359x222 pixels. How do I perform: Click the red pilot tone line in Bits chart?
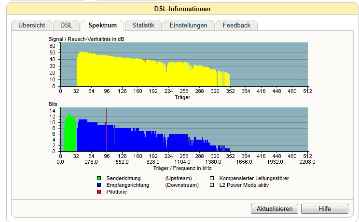click(x=107, y=130)
